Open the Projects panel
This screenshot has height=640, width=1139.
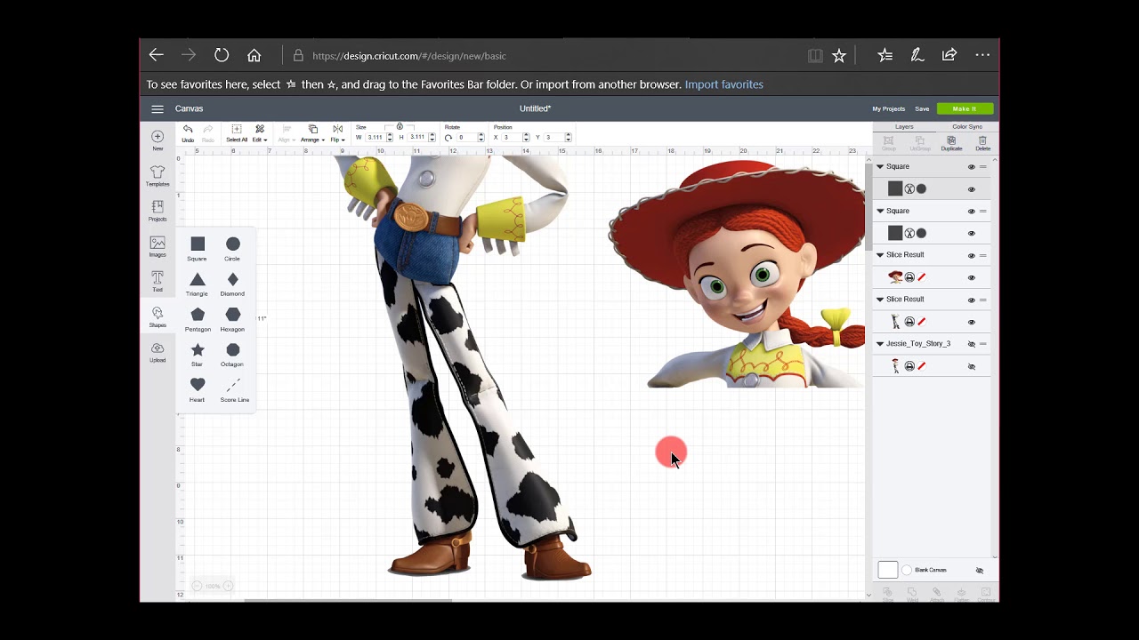pos(158,211)
